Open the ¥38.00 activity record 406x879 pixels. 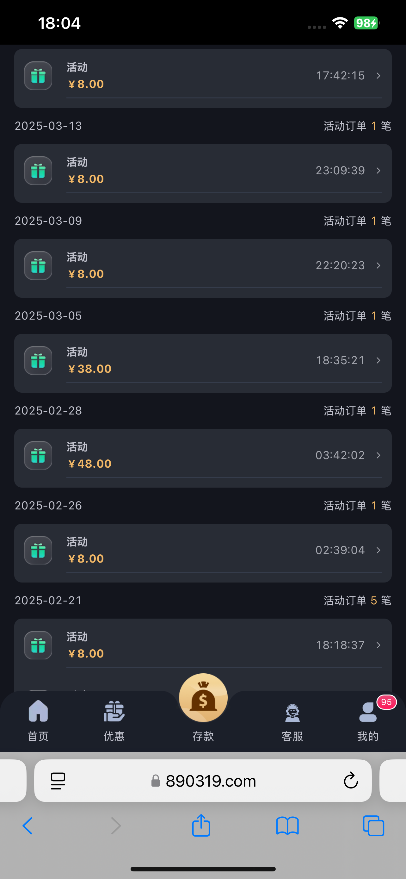click(203, 361)
